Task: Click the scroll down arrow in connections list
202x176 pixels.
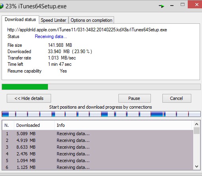Action: (x=196, y=166)
